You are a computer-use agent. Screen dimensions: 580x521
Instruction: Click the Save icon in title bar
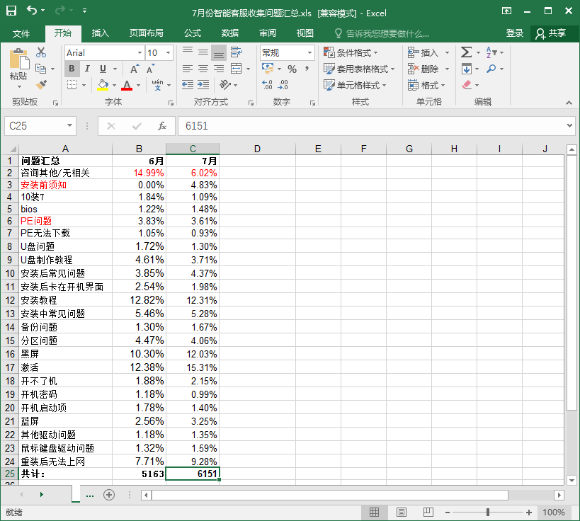pos(11,11)
